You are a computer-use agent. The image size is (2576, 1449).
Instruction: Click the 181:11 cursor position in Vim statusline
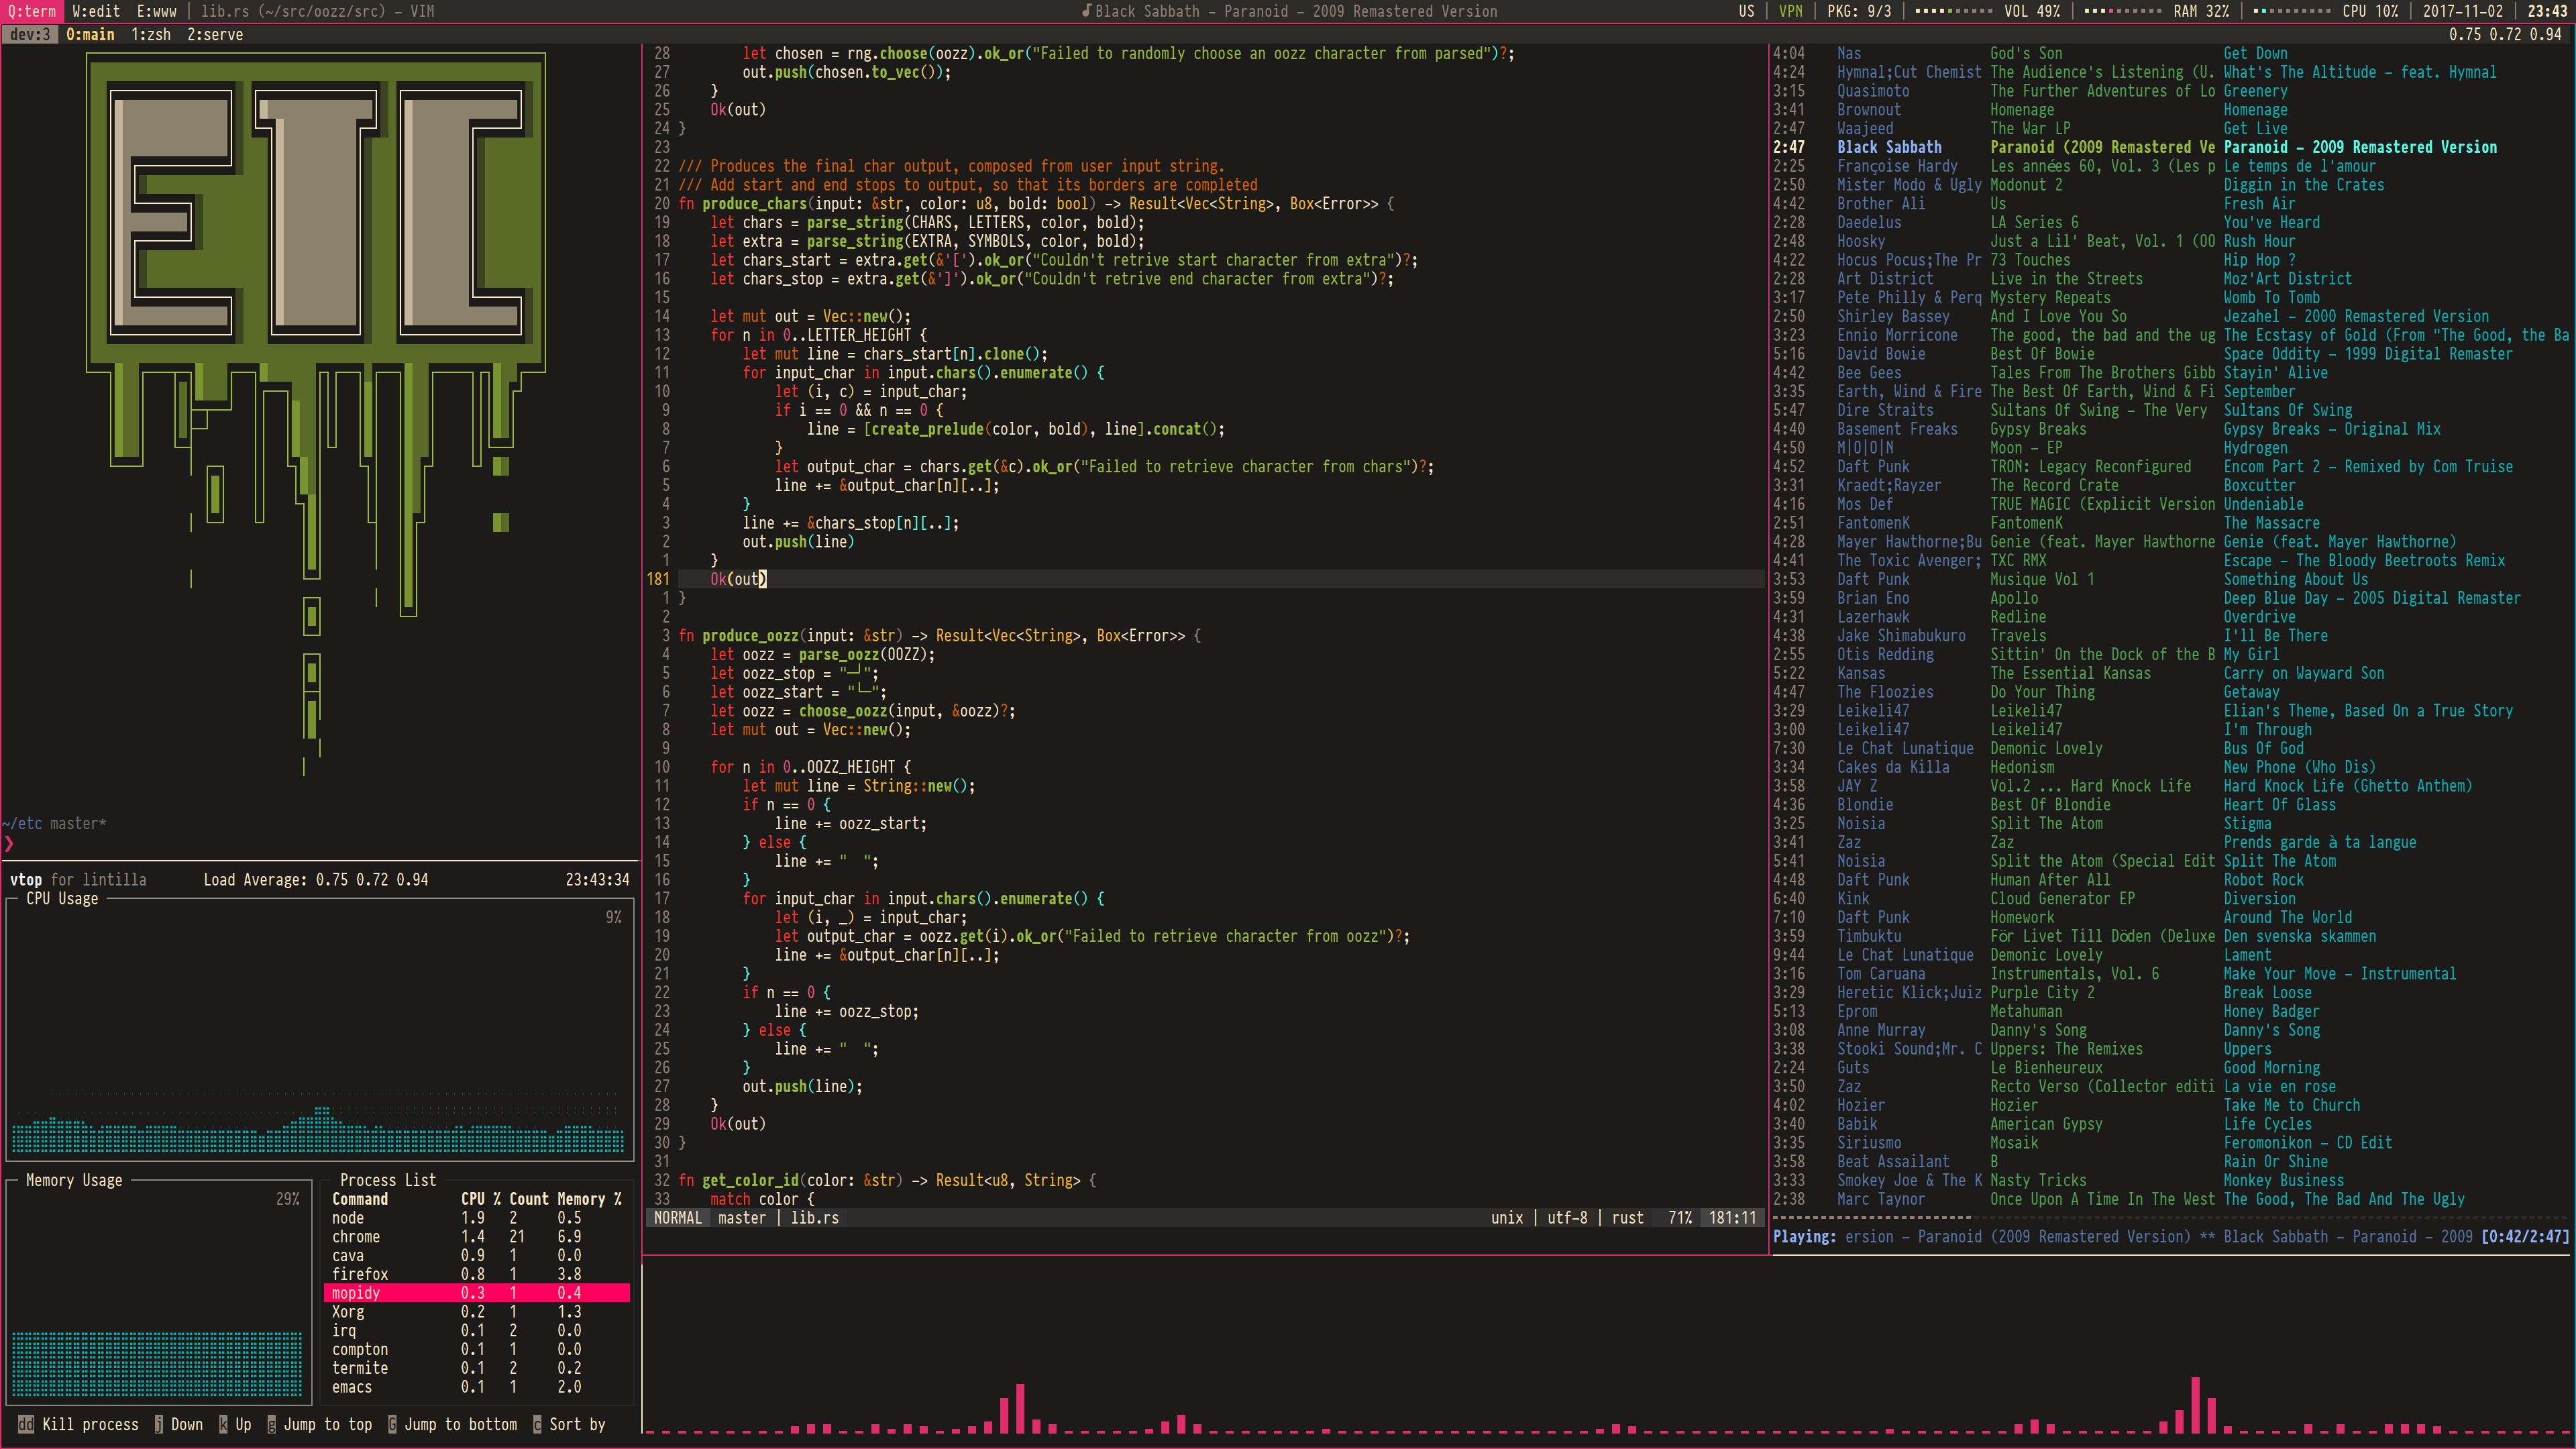1732,1217
